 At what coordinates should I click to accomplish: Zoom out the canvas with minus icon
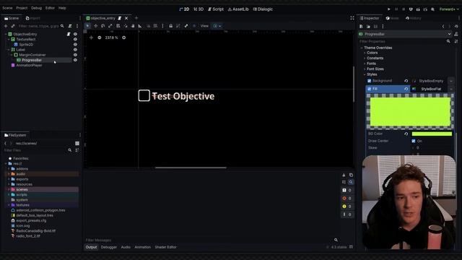(x=100, y=38)
